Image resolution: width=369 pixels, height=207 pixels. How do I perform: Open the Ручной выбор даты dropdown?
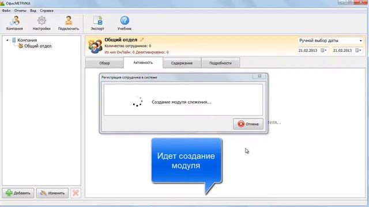pyautogui.click(x=330, y=41)
